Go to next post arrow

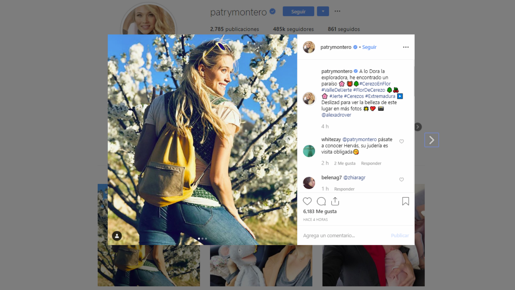[432, 140]
